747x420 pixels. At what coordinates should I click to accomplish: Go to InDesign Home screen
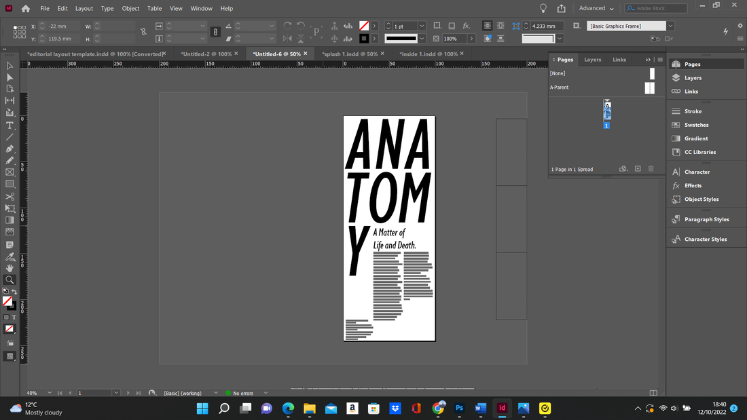[26, 9]
